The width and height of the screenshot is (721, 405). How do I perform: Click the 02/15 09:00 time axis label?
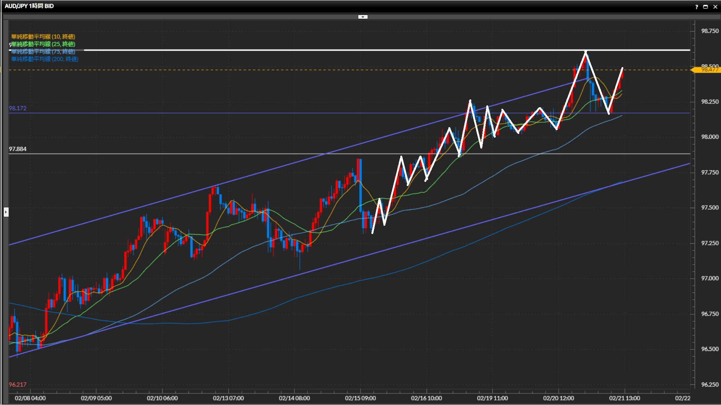coord(360,398)
